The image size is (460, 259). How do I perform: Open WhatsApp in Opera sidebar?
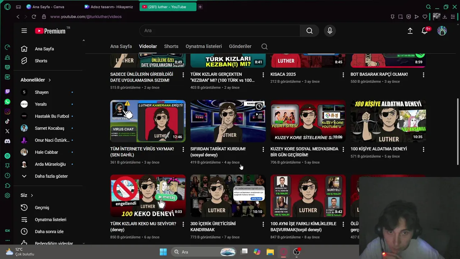coord(7,102)
